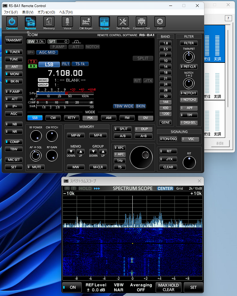Screen dimensions: 237x296
Task: Toggle the left-panel P.AMP button
Action: click(x=13, y=92)
